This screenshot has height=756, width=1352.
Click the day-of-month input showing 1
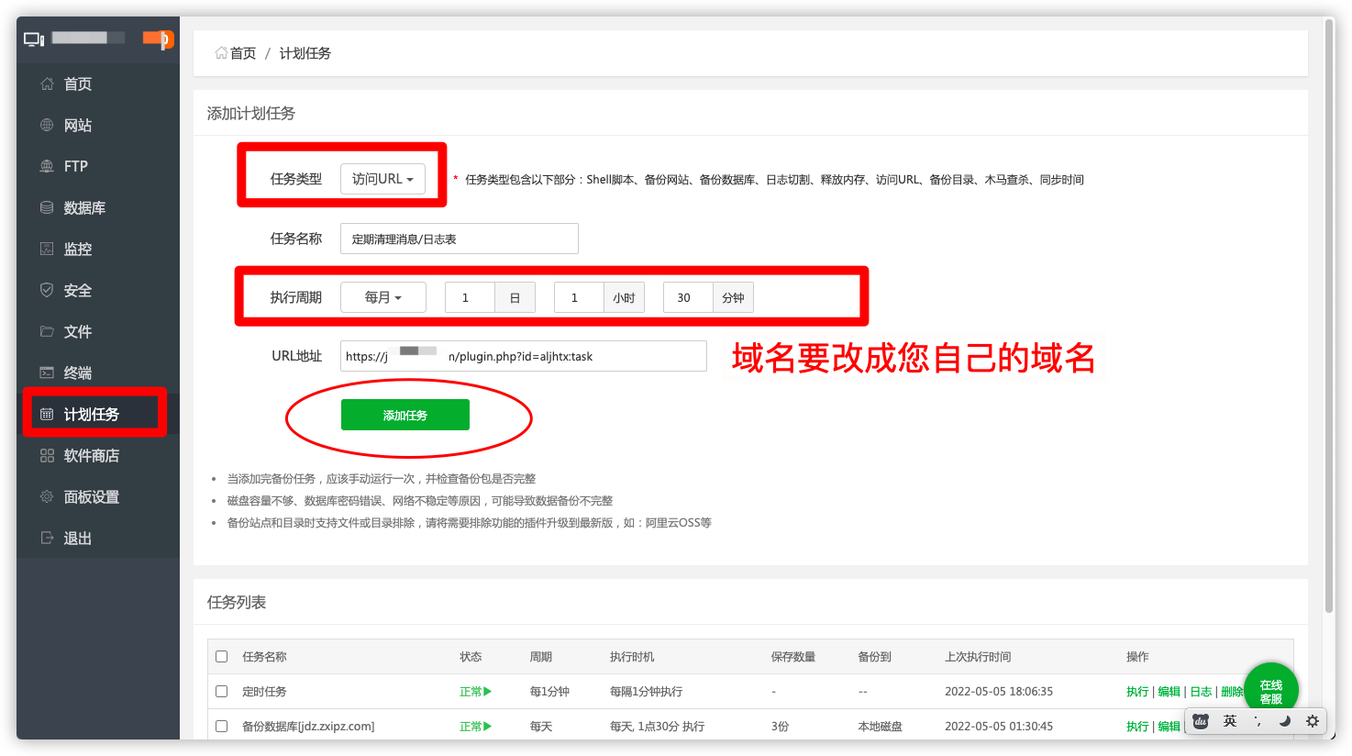point(470,297)
